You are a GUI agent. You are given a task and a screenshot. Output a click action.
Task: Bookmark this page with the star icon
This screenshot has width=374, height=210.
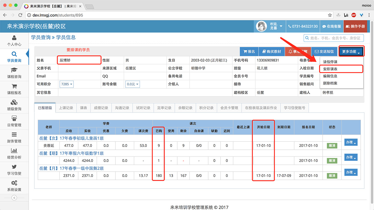tap(330, 15)
